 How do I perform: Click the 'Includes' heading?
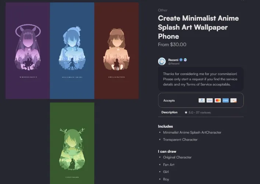point(165,126)
